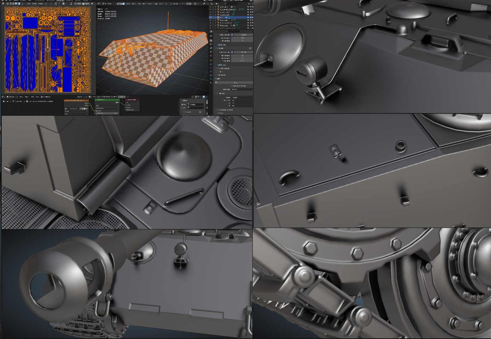Screen dimensions: 491x339
Task: Adjust the render Time Limit field
Action: point(242,61)
